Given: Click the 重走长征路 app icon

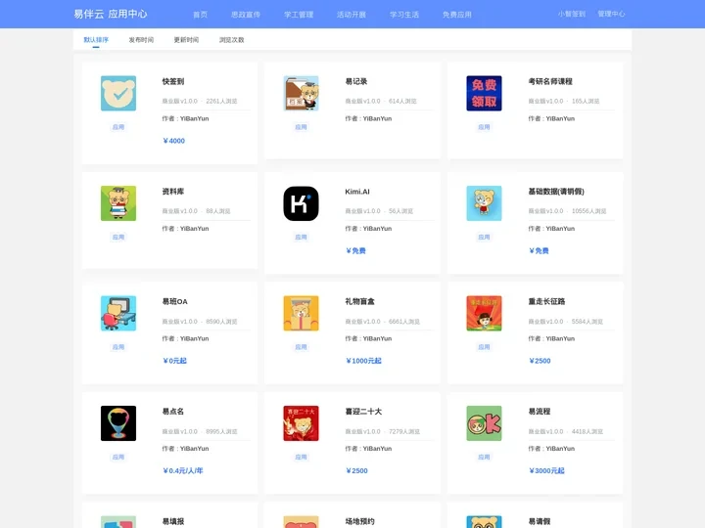Looking at the screenshot, I should click(x=484, y=314).
